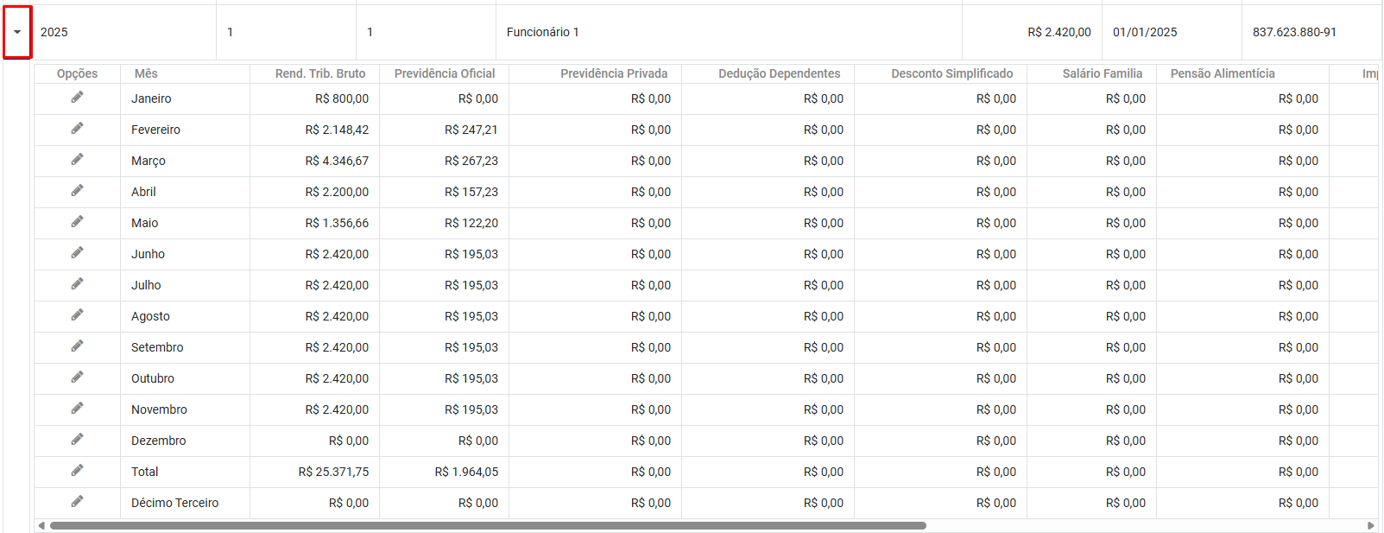Collapse the 2025 row details
Viewport: 1384px width, 533px height.
click(17, 32)
